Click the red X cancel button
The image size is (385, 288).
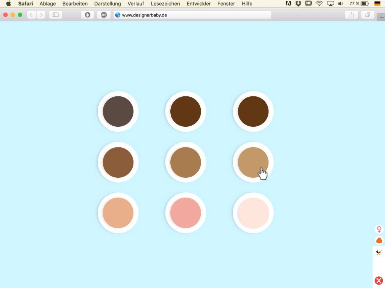[x=379, y=280]
